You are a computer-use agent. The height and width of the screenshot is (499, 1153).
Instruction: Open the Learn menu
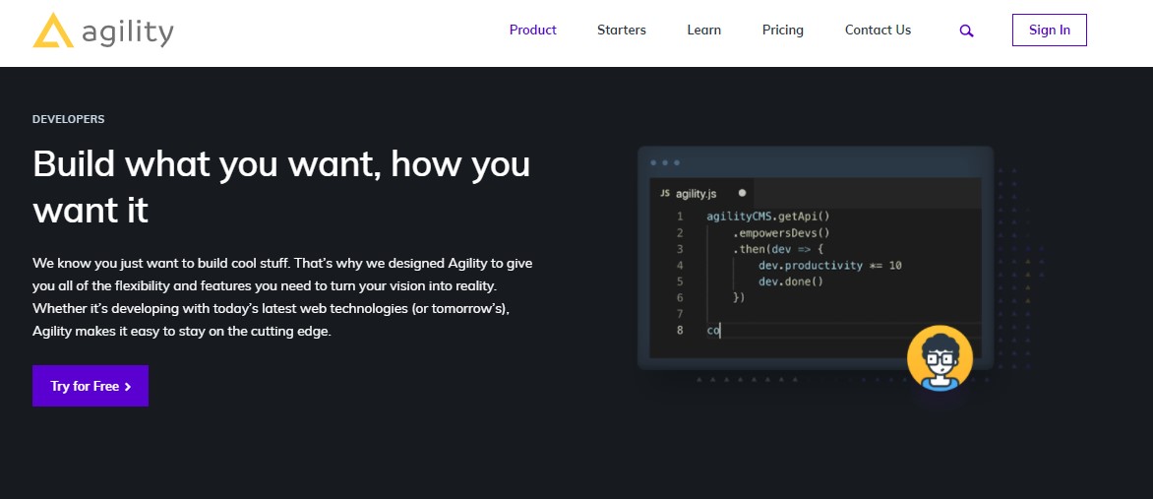click(x=703, y=31)
